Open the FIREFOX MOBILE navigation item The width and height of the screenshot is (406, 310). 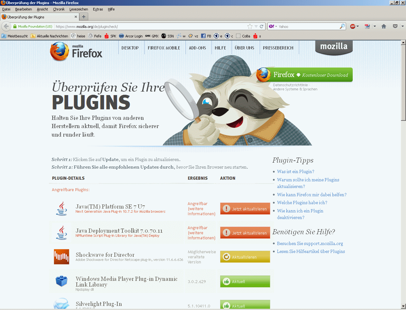[164, 48]
